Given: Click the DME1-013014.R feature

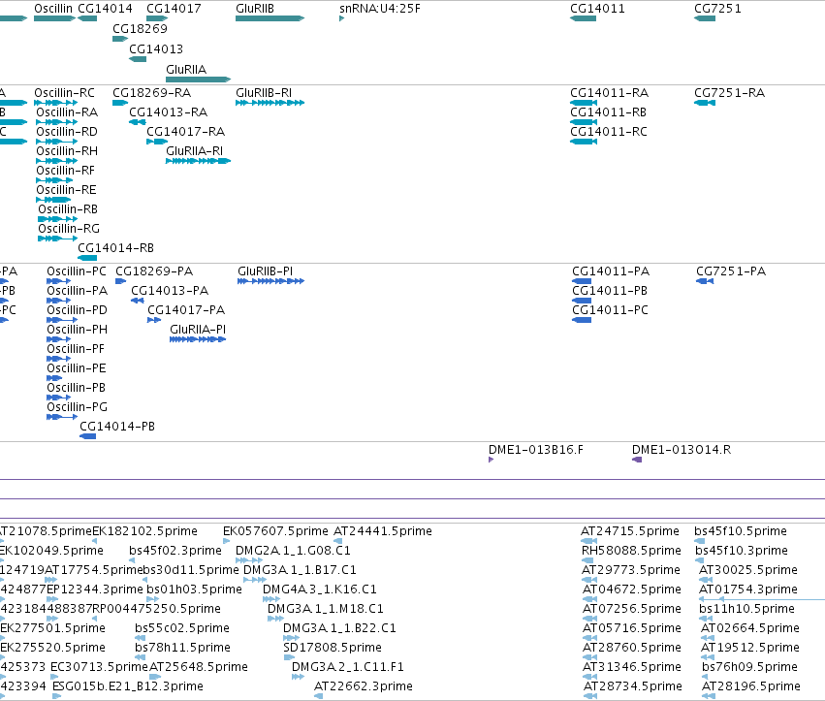Looking at the screenshot, I should (637, 460).
